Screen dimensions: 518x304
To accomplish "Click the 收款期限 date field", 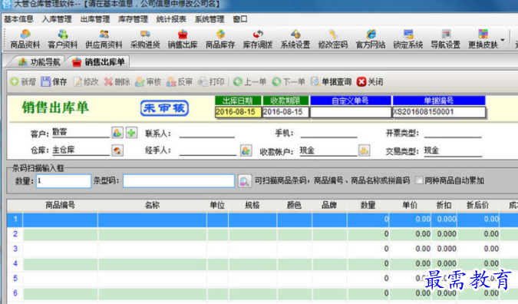I will tap(285, 112).
